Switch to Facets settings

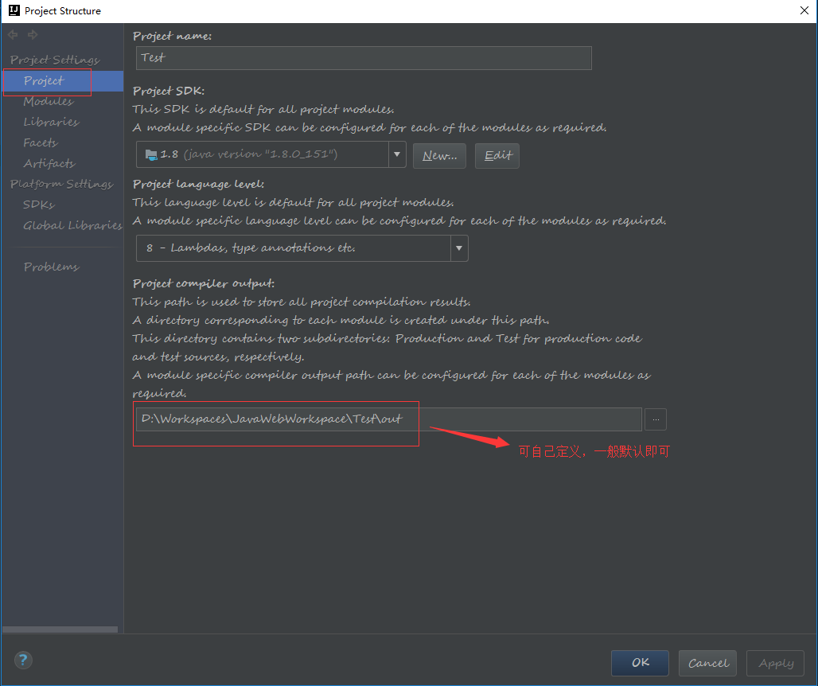pos(40,142)
